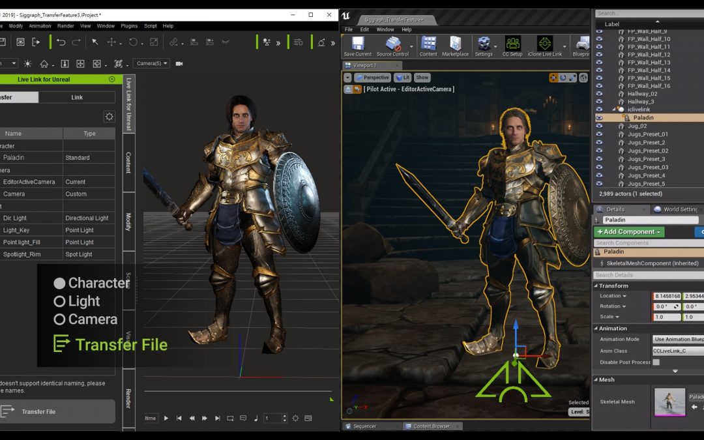Click the Skeletal Mesh thumbnail
This screenshot has width=704, height=440.
coord(669,402)
